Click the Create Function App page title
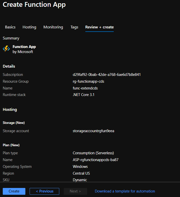The height and width of the screenshot is (197, 180). pos(34,5)
